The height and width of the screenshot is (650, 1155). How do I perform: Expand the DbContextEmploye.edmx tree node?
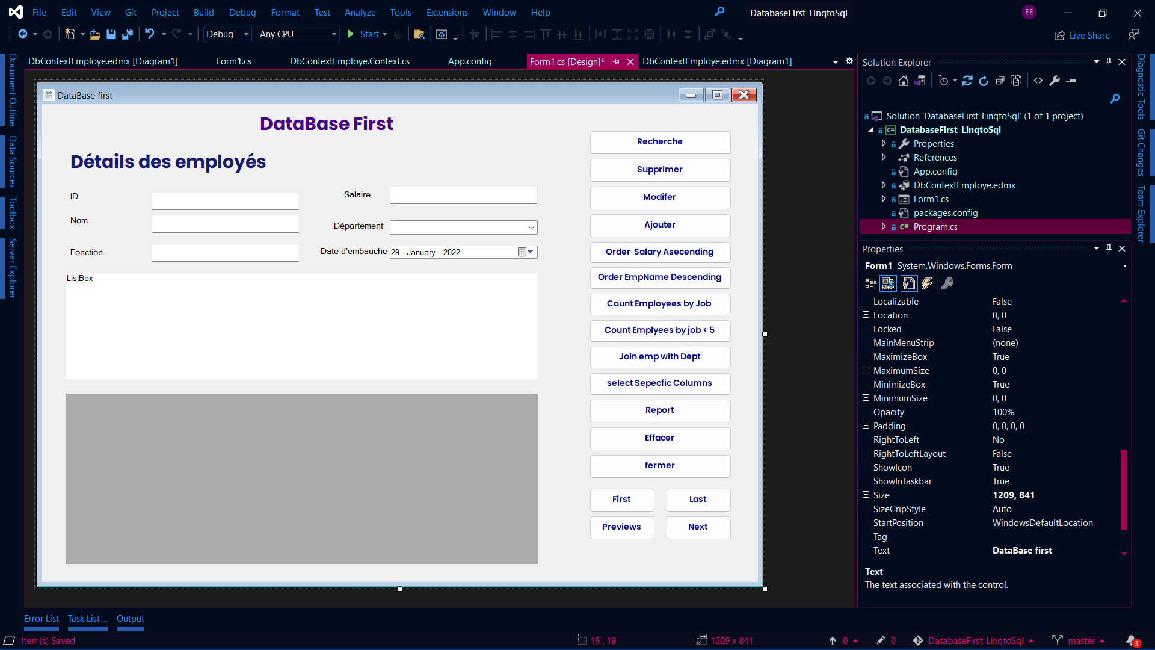[x=884, y=185]
